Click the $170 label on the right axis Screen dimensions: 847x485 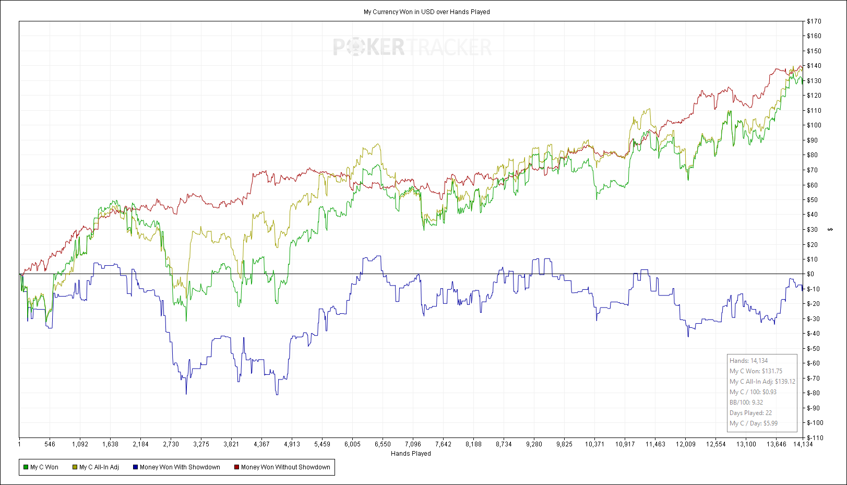click(x=814, y=21)
